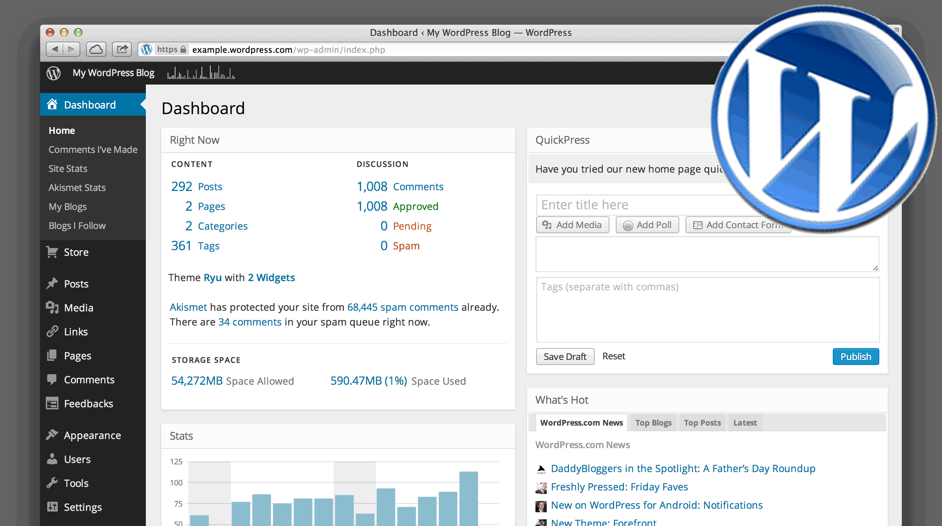Click the 34 comments spam queue link
The width and height of the screenshot is (942, 526).
(250, 322)
